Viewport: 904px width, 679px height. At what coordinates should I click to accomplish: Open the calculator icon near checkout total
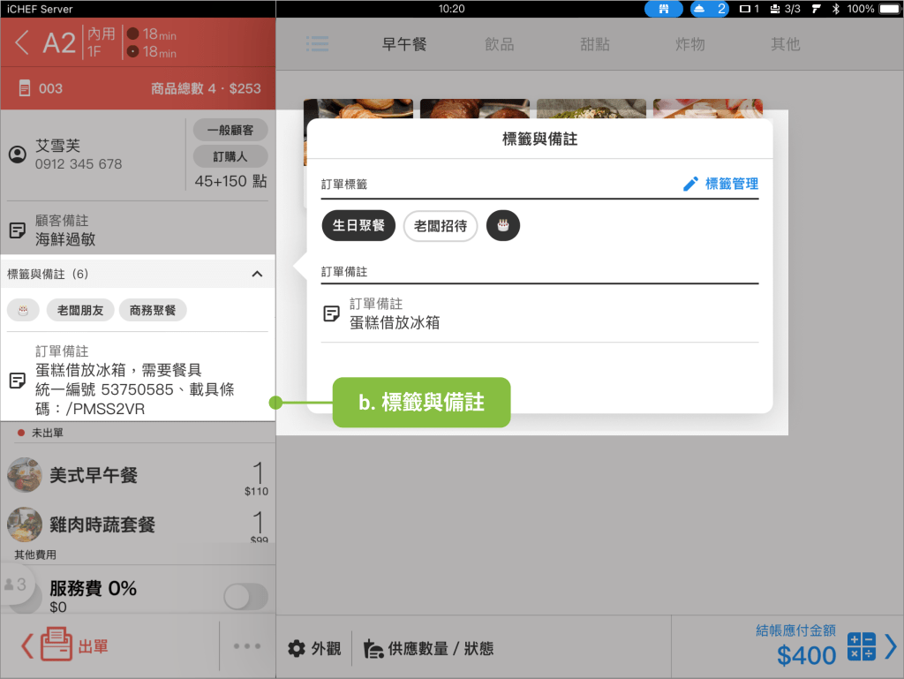tap(861, 646)
